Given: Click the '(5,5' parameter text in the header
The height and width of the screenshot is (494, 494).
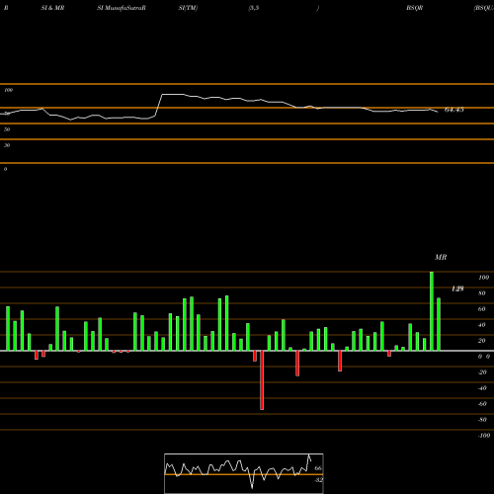Looking at the screenshot, I should click(254, 8).
